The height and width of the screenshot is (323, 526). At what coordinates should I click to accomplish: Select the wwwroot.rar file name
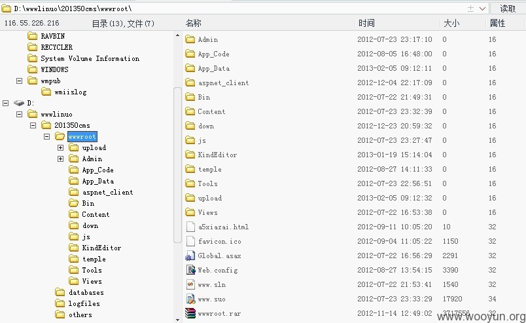[219, 314]
